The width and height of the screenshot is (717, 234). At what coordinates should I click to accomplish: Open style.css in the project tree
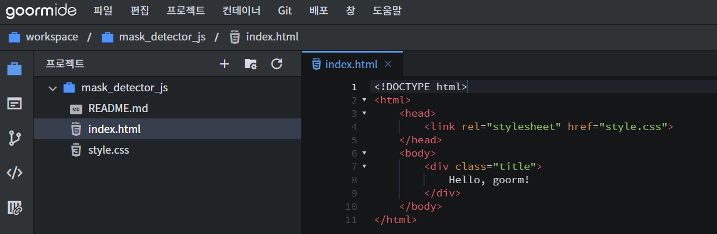(x=167, y=150)
